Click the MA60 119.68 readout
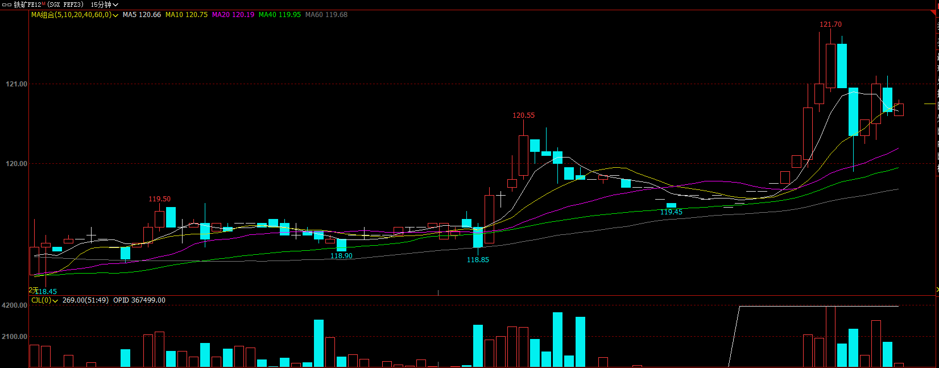 click(x=326, y=15)
